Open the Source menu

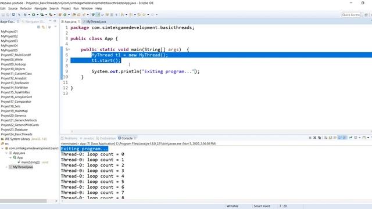[x=13, y=9]
